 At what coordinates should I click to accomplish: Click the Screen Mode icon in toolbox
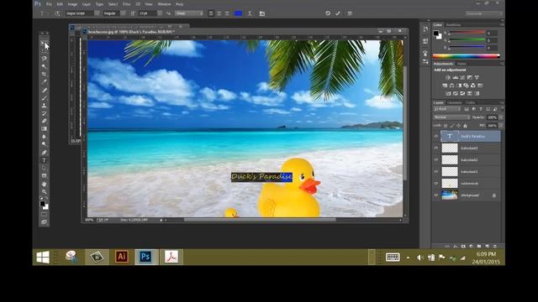44,221
